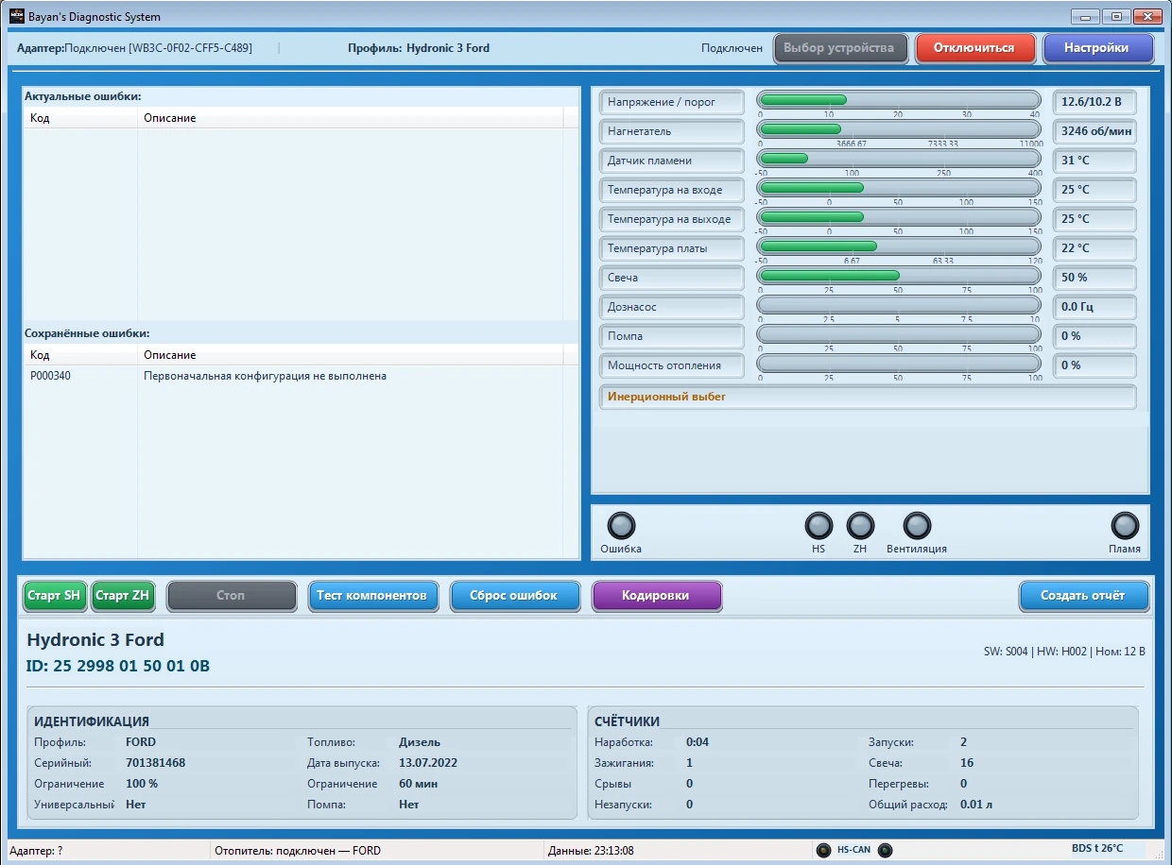Generate a report with Создать отчёт
1172x865 pixels.
1084,596
